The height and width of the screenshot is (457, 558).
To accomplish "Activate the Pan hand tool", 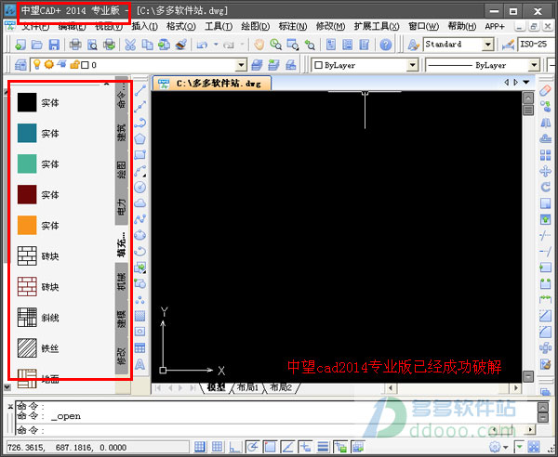I will click(x=259, y=45).
